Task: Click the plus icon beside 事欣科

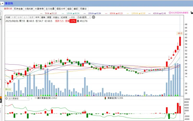Action: [2, 3]
